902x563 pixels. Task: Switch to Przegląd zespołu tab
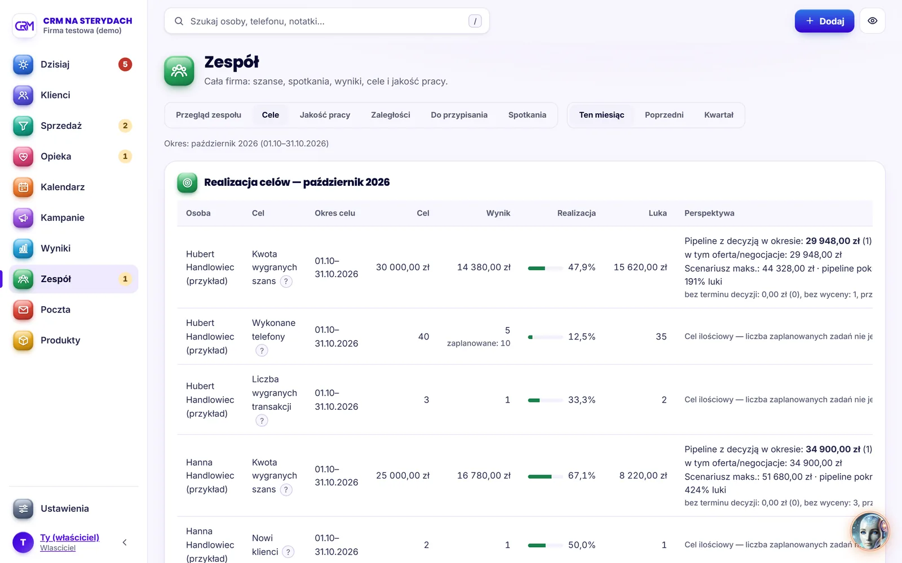(209, 115)
